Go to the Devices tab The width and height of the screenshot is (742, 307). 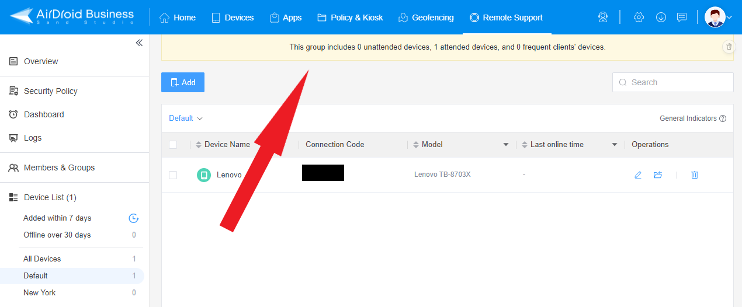tap(233, 18)
